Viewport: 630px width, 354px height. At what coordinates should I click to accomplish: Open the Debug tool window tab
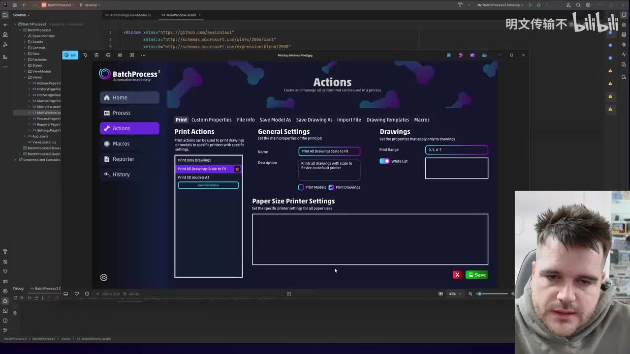18,289
